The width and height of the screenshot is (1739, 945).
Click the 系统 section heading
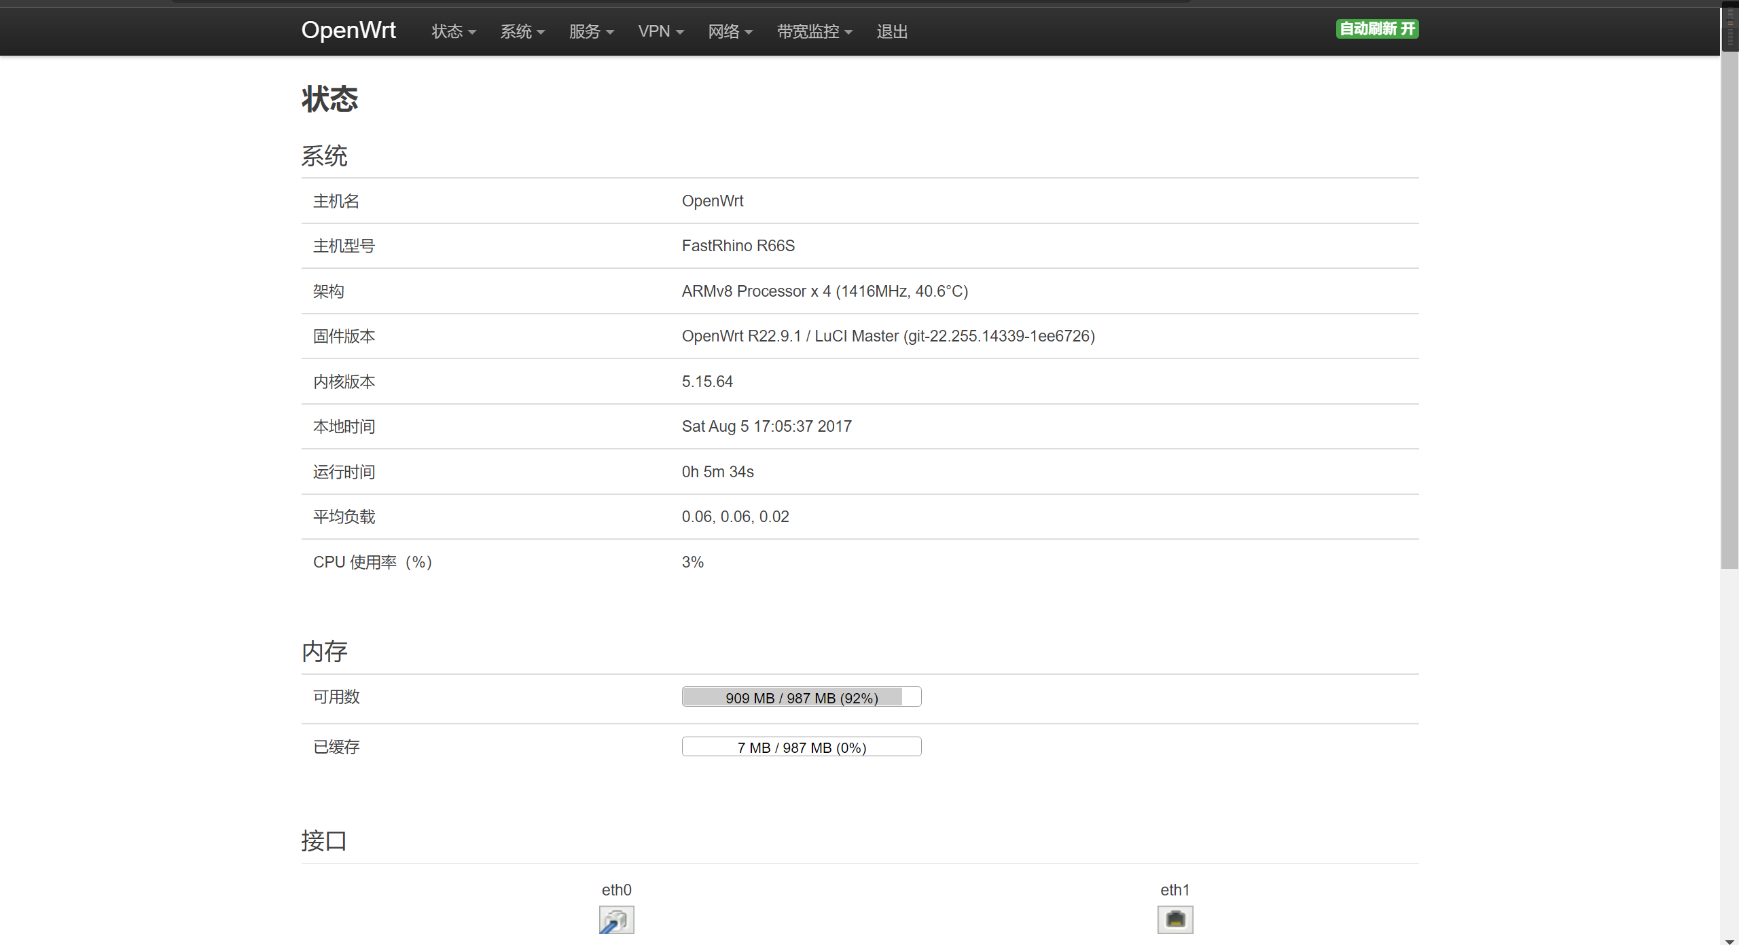[325, 156]
